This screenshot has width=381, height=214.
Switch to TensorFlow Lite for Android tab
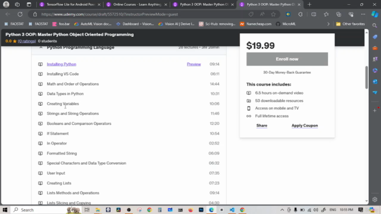click(x=70, y=4)
